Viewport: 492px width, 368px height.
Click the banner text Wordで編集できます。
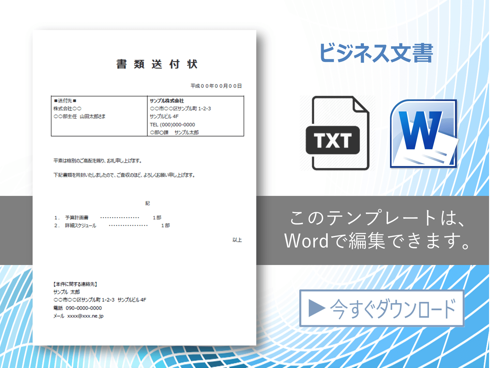click(x=378, y=241)
